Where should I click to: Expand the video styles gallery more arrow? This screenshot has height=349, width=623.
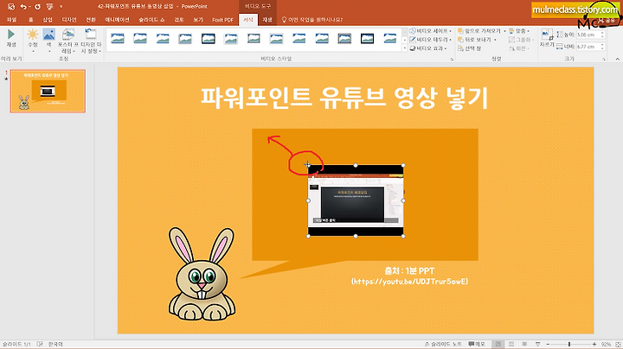point(404,48)
